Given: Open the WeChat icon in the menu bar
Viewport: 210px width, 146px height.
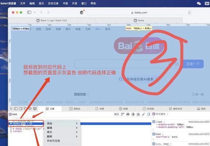Looking at the screenshot, I should click(x=199, y=3).
